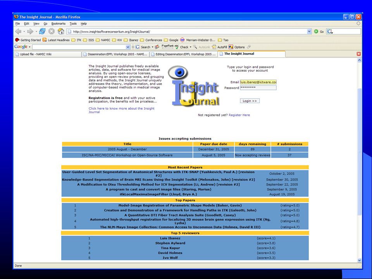Screen dimensions: 372x279
Task: Open 2005 August - December issue
Action: (127, 149)
